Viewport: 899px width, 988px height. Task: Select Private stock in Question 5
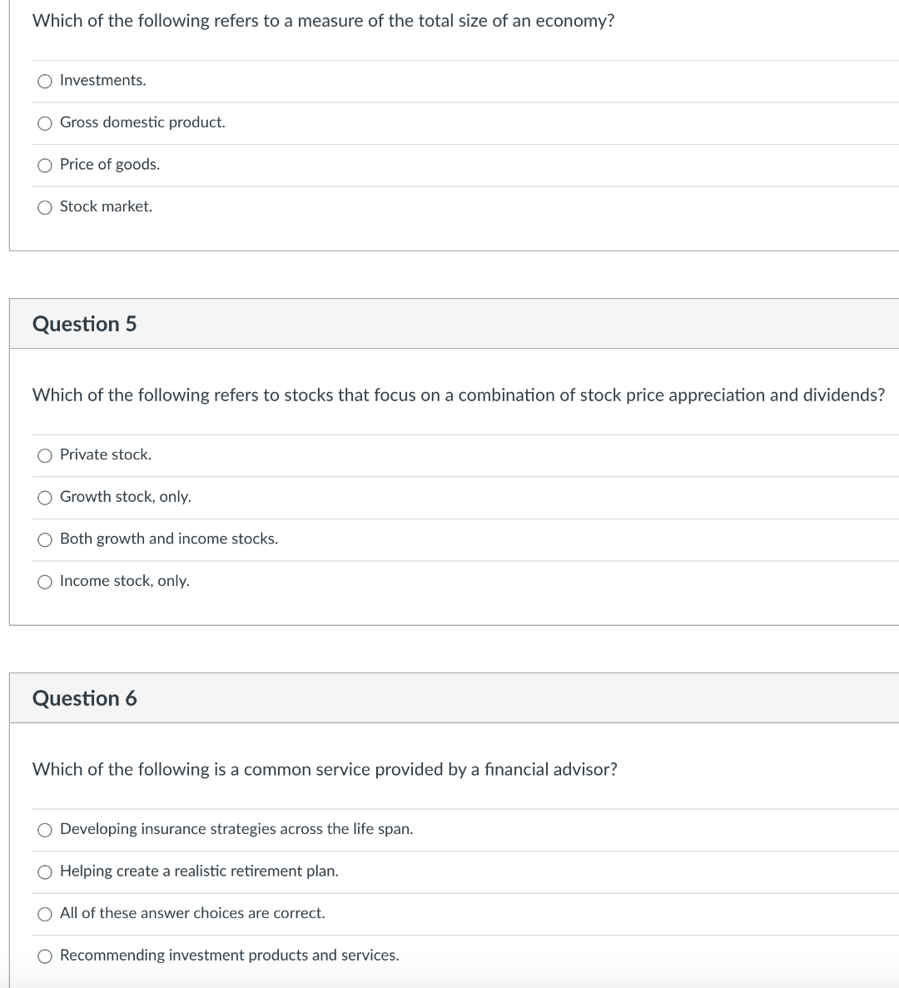[x=44, y=455]
